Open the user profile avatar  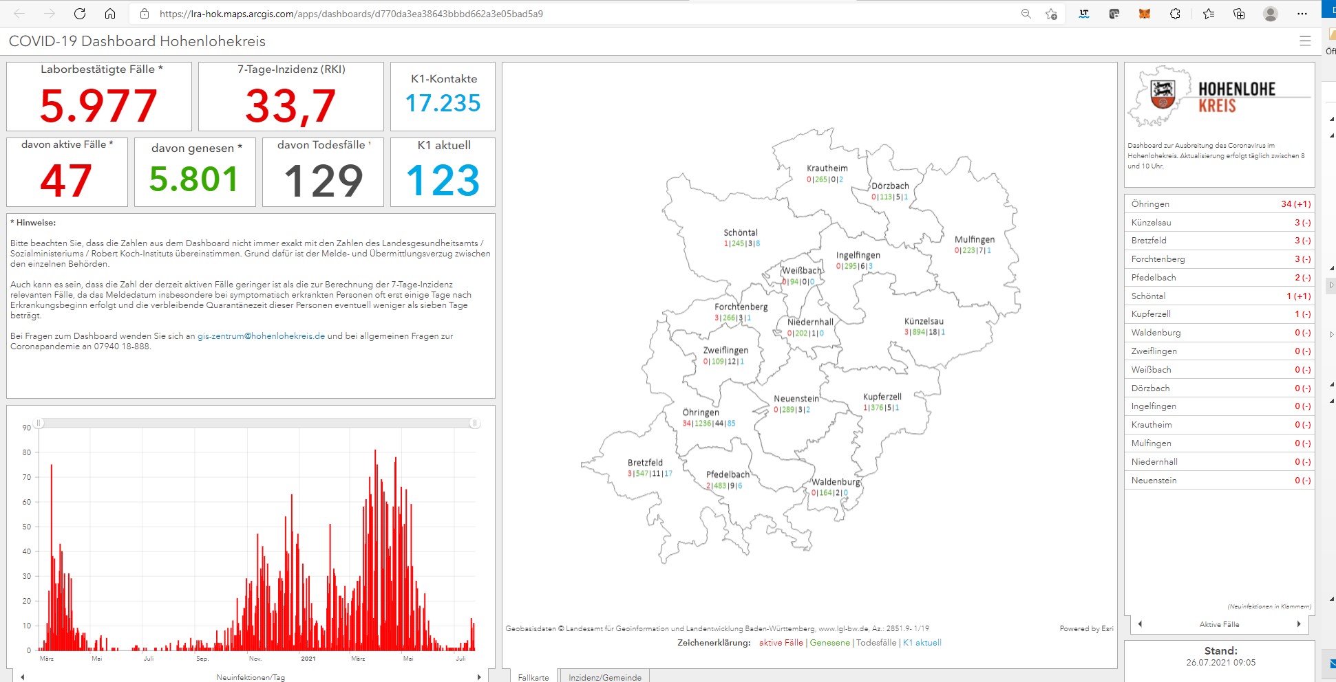pyautogui.click(x=1271, y=14)
